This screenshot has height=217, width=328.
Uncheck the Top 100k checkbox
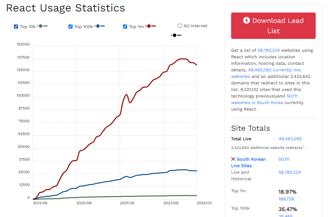(x=71, y=26)
